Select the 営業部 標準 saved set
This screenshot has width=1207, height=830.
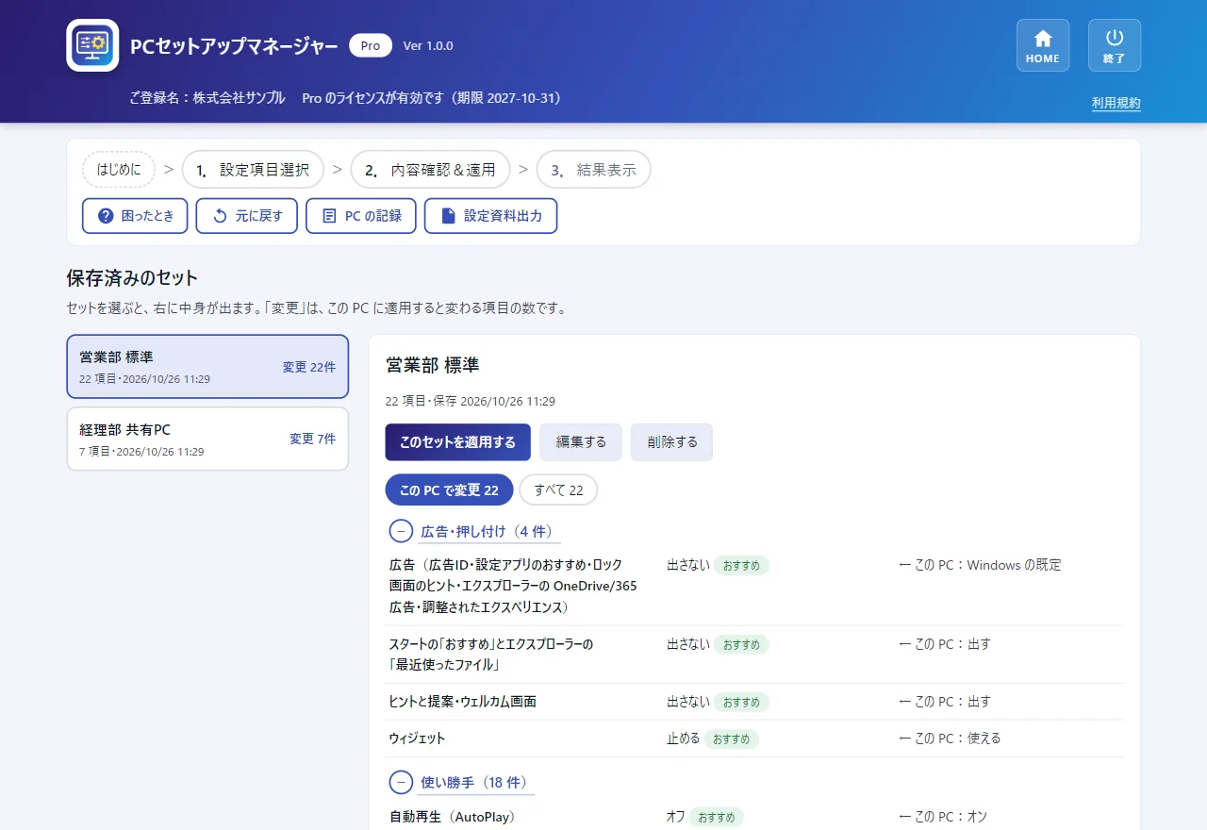pos(207,367)
